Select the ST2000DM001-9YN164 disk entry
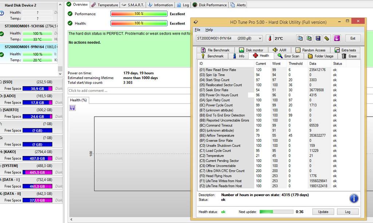Viewport: 373px width, 223px height. (29, 54)
